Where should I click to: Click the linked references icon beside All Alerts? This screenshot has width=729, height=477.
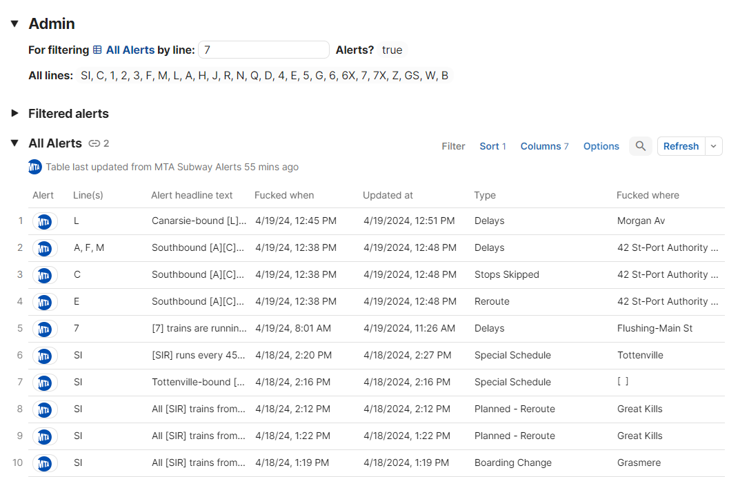click(94, 143)
